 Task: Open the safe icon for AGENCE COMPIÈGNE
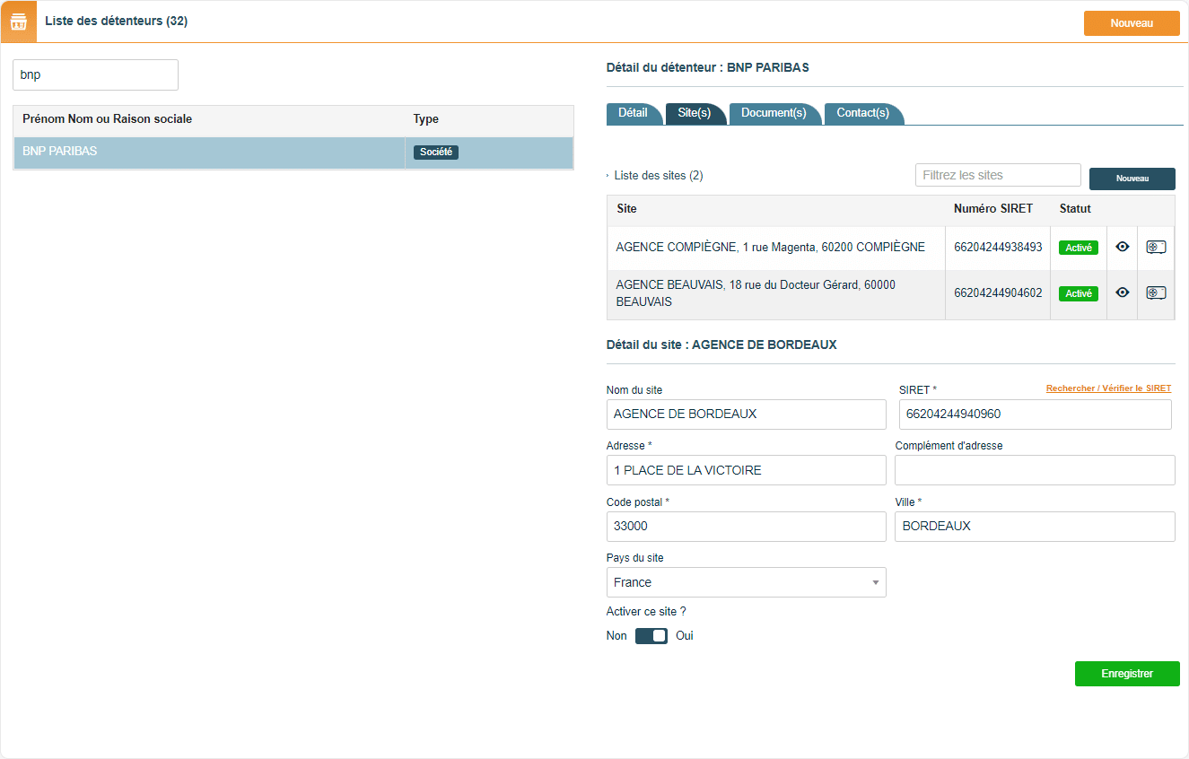pos(1156,247)
